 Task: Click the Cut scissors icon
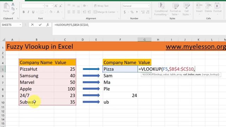click(13, 4)
